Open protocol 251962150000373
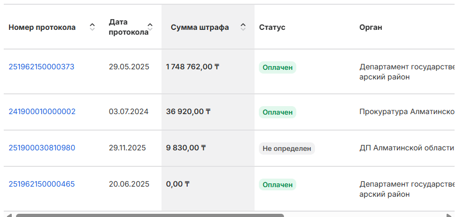 (x=41, y=67)
